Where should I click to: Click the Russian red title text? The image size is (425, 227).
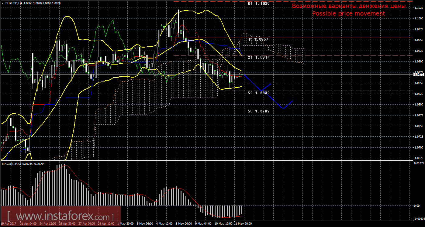coord(348,6)
